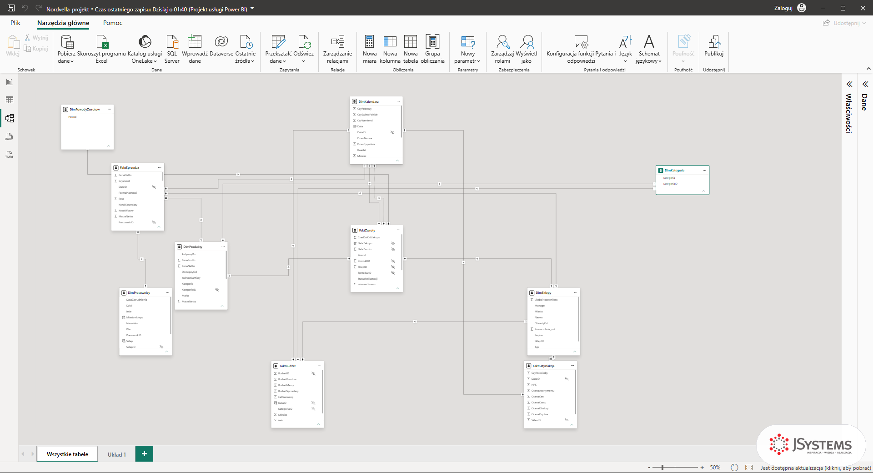873x473 pixels.
Task: Collapse the DimPowodyZwrotow table card
Action: [109, 146]
